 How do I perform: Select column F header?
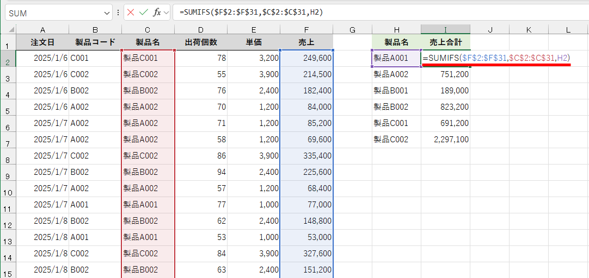coord(306,30)
